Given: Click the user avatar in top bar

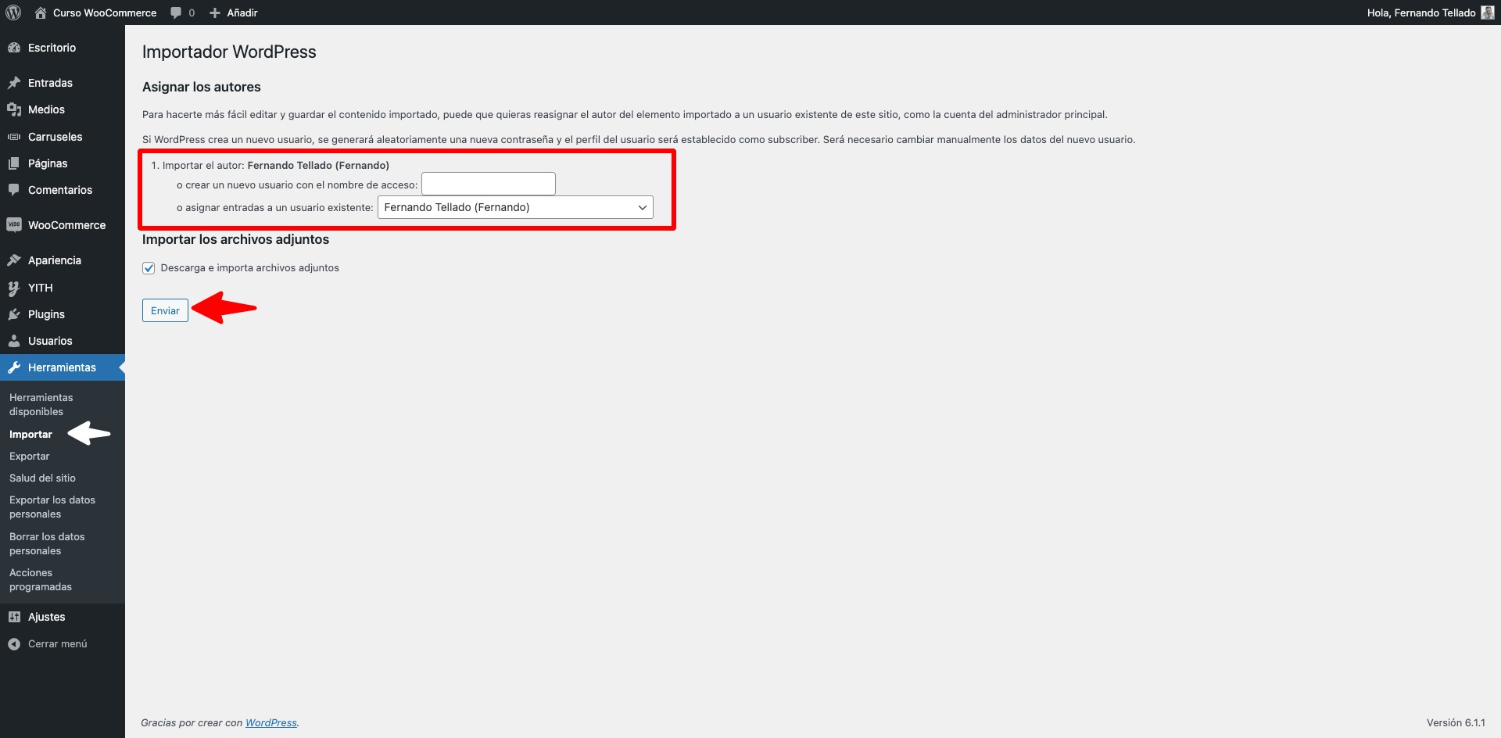Looking at the screenshot, I should click(x=1487, y=13).
